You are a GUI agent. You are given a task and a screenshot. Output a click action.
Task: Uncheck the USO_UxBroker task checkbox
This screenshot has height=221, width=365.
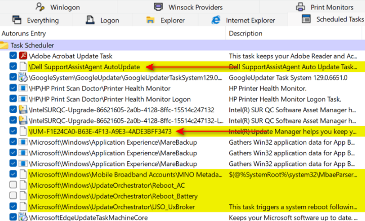[x=13, y=206]
